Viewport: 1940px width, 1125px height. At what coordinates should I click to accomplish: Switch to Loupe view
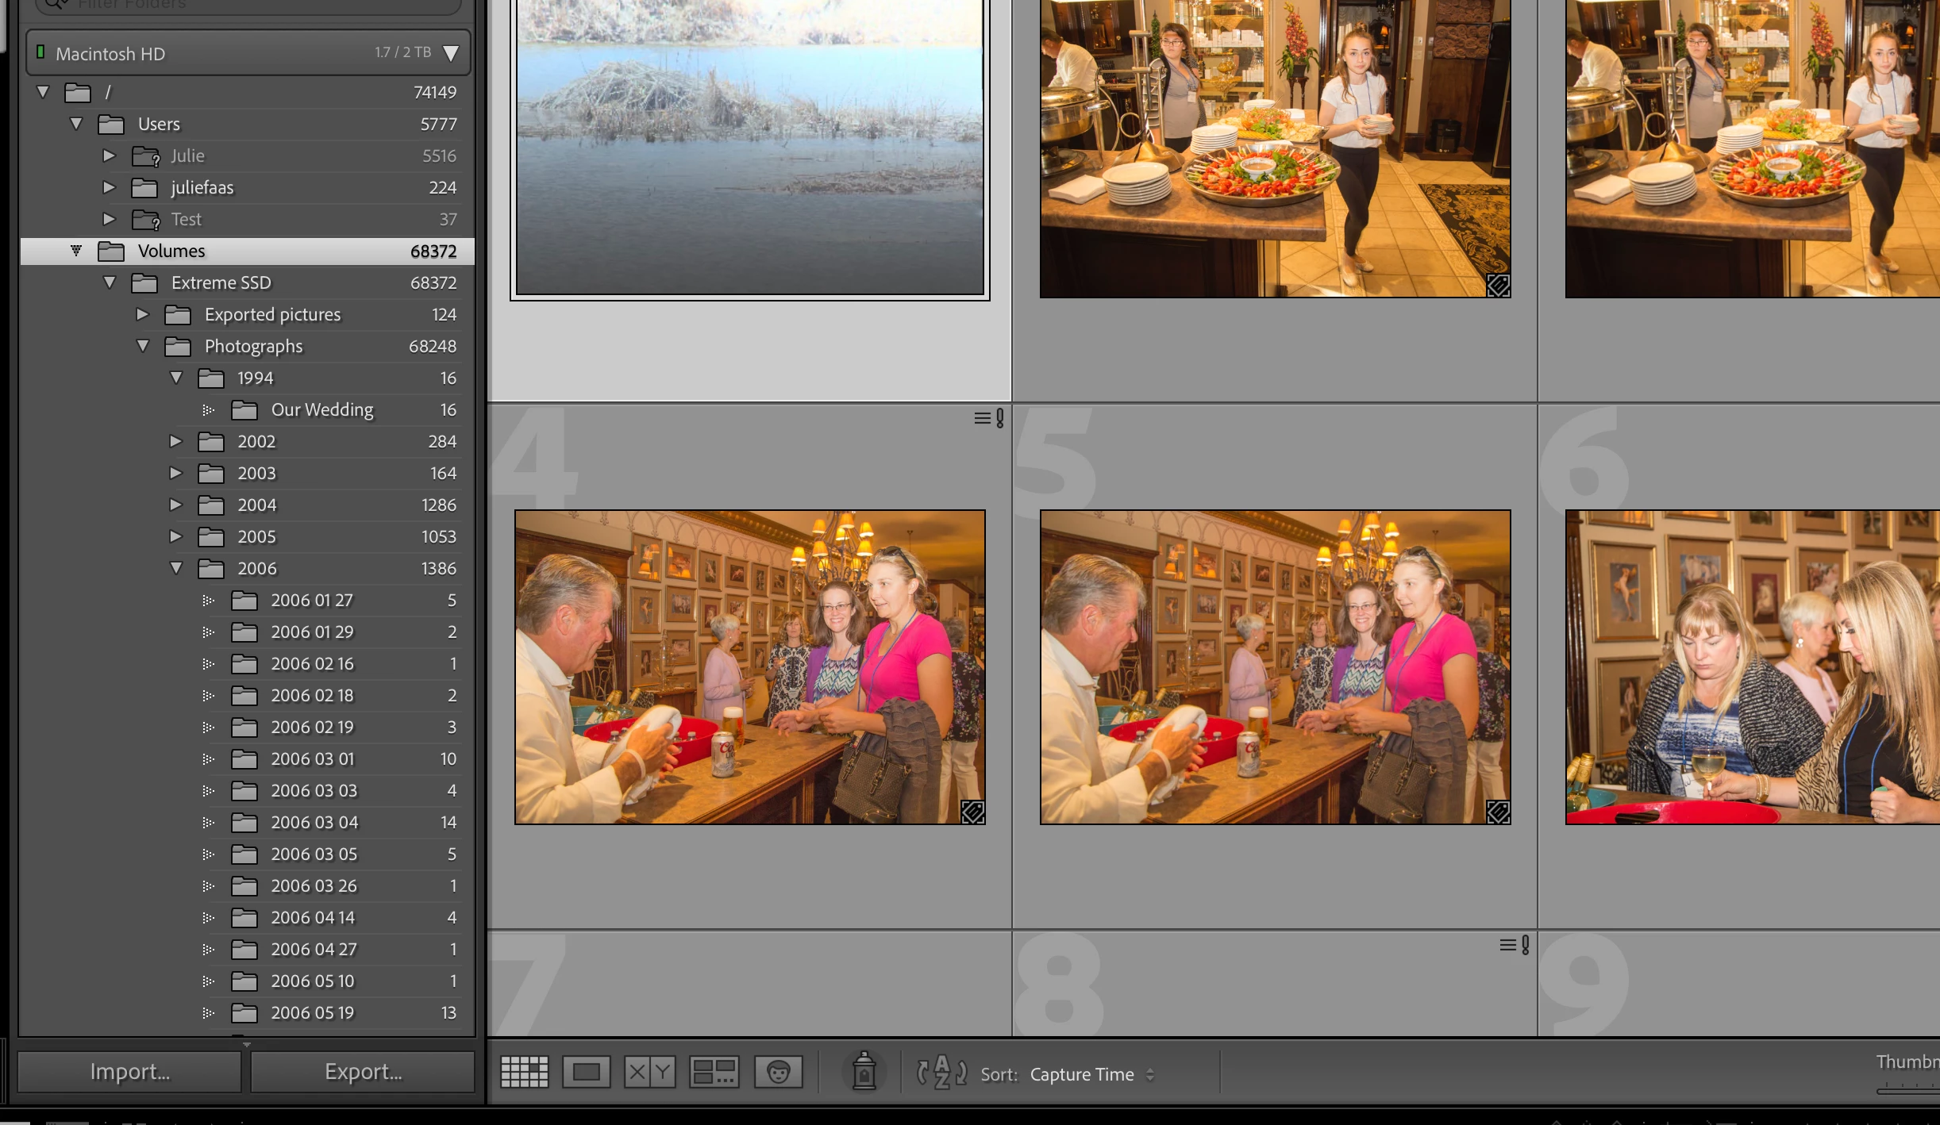tap(587, 1073)
